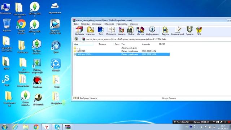The image size is (231, 130).
Task: Click the Добавить (Add) toolbar icon in WinRAR
Action: coord(79,31)
